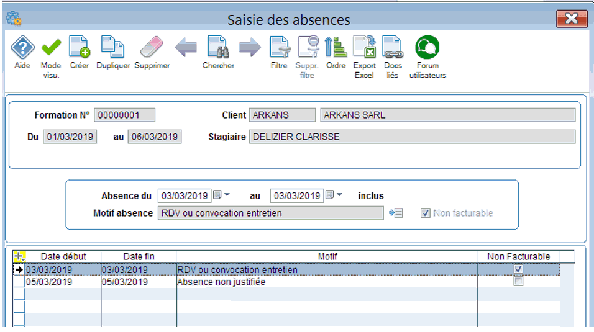Viewport: 594px width, 332px height.
Task: Open the Docs liés linked documents
Action: click(393, 47)
